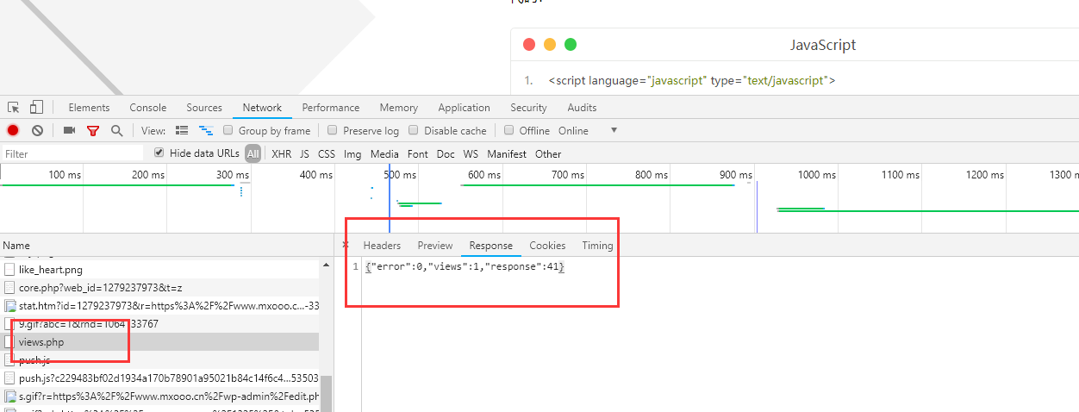Click the Filter text input field
Image resolution: width=1079 pixels, height=412 pixels.
click(73, 154)
